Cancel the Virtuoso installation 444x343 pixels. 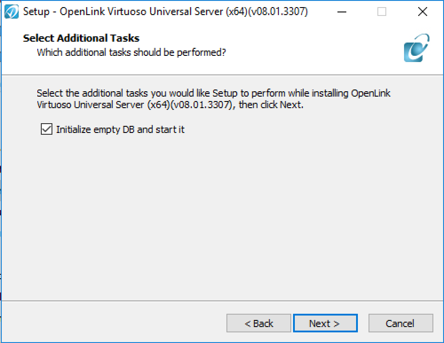(400, 323)
